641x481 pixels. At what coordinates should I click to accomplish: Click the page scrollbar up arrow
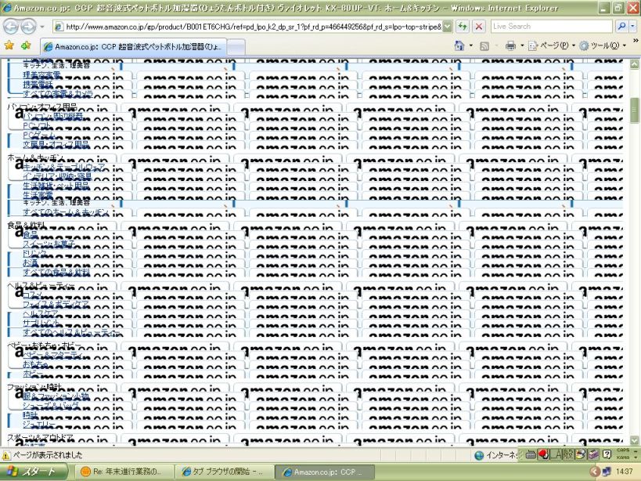click(634, 64)
